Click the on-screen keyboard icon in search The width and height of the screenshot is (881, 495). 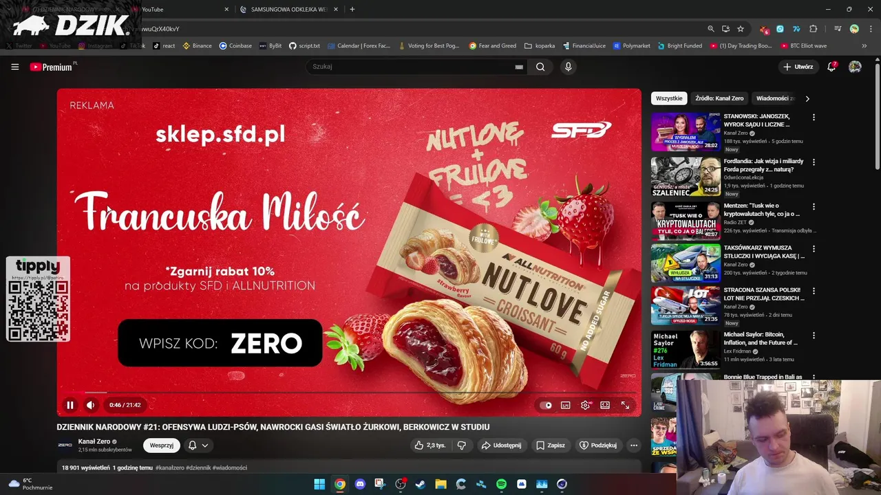pos(519,67)
